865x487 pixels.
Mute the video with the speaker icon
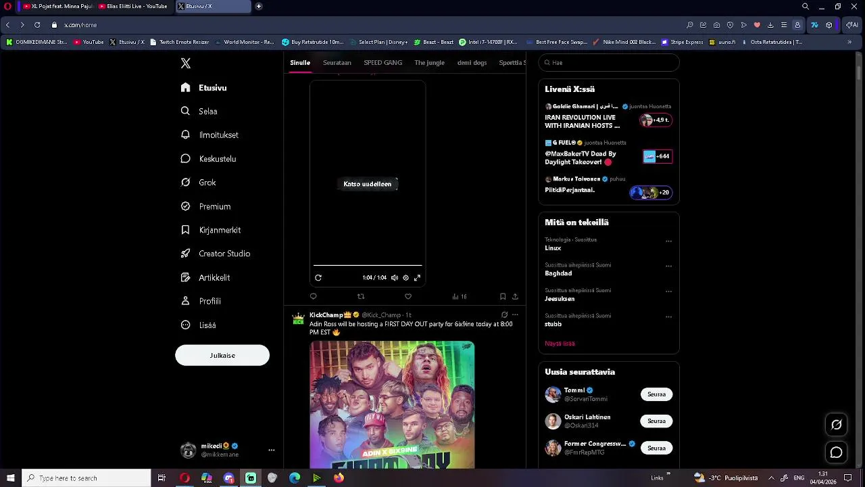point(395,277)
